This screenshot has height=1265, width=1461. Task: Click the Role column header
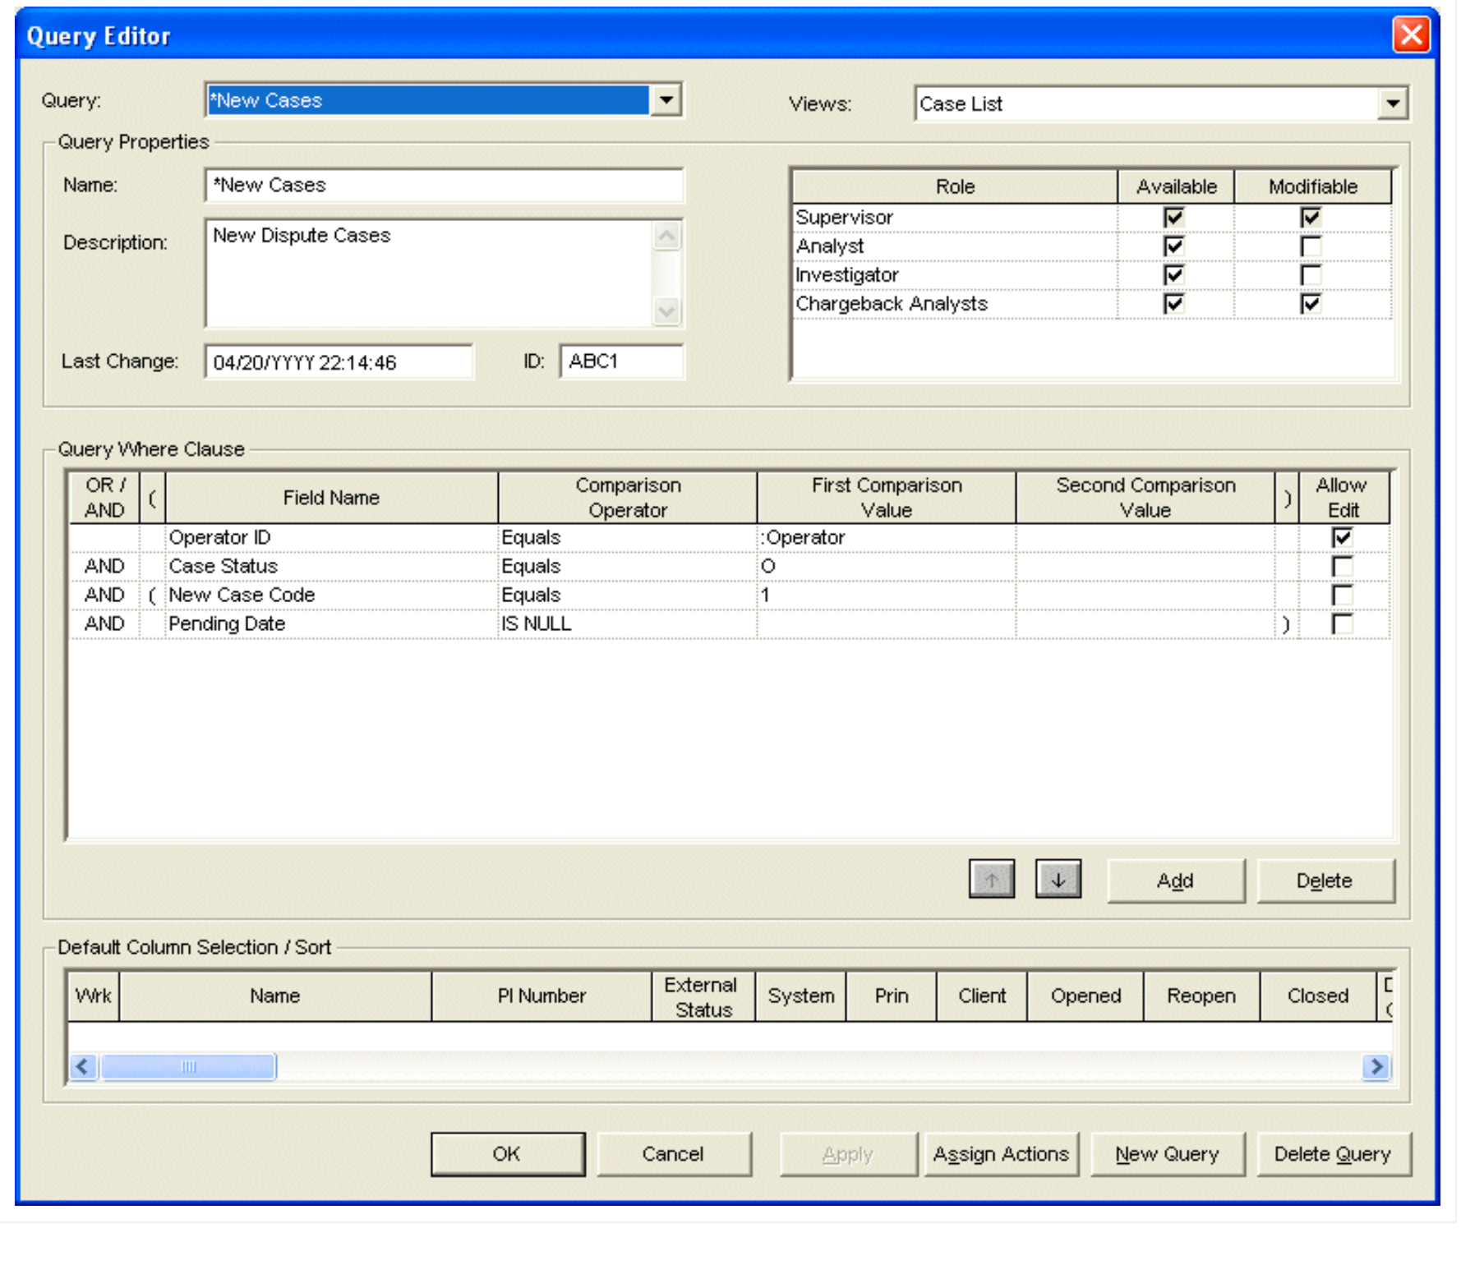[955, 186]
